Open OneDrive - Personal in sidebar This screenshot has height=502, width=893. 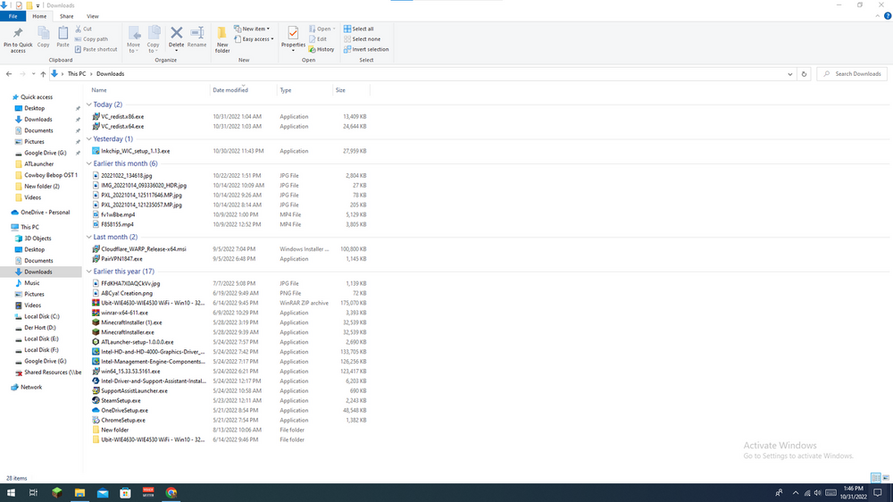[x=45, y=213]
